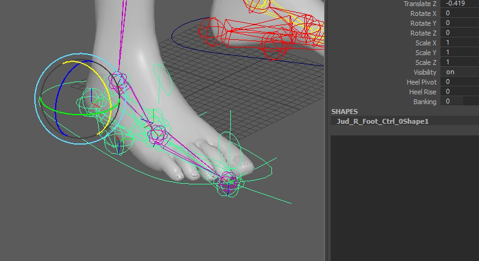The image size is (479, 261).
Task: Click the Rotate Y attribute label
Action: click(423, 23)
